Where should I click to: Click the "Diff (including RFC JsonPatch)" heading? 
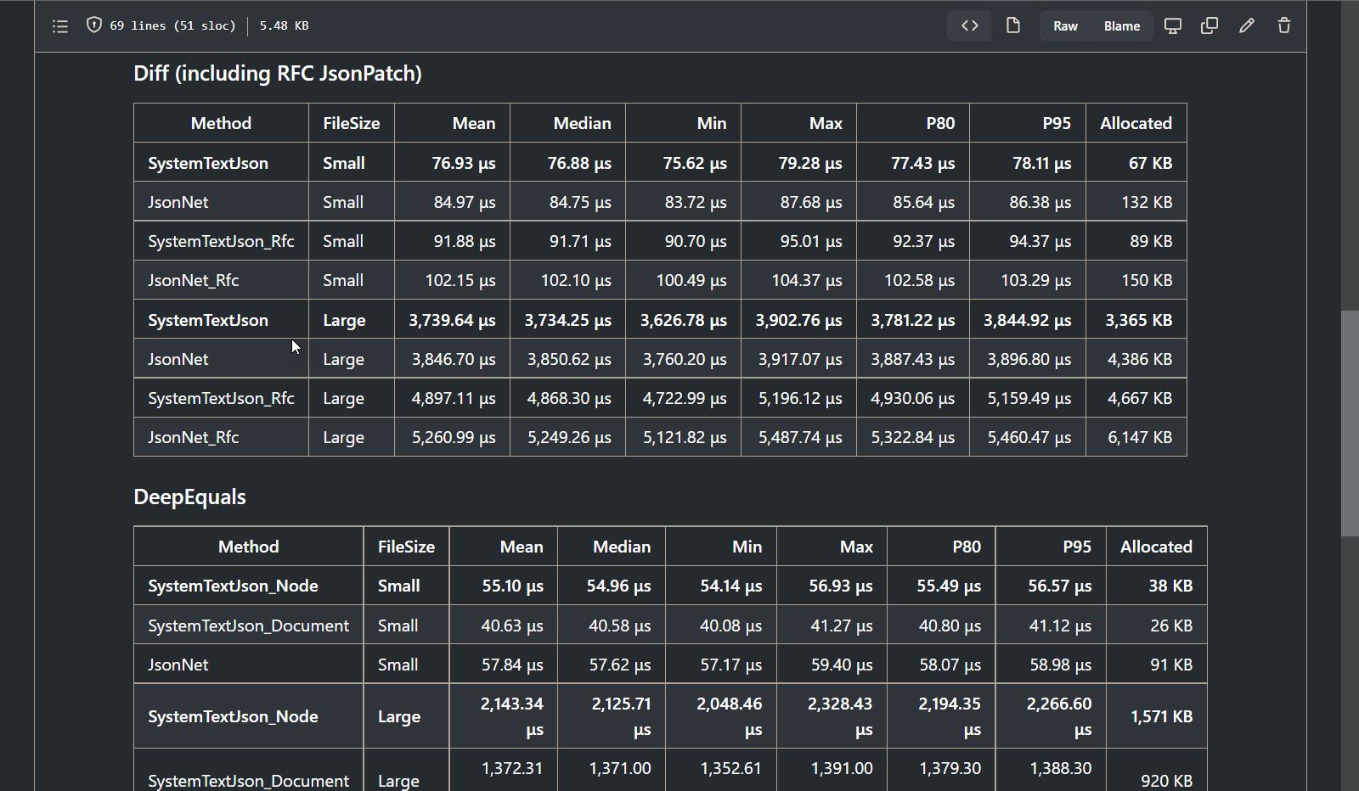pyautogui.click(x=277, y=74)
